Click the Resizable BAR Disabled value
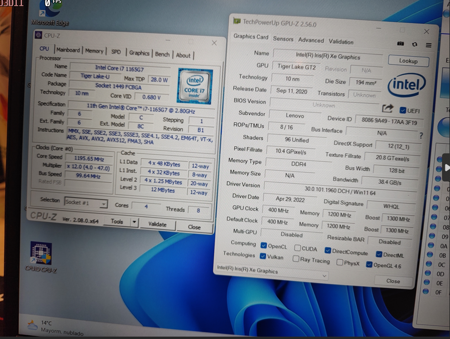450x339 pixels. tap(390, 241)
